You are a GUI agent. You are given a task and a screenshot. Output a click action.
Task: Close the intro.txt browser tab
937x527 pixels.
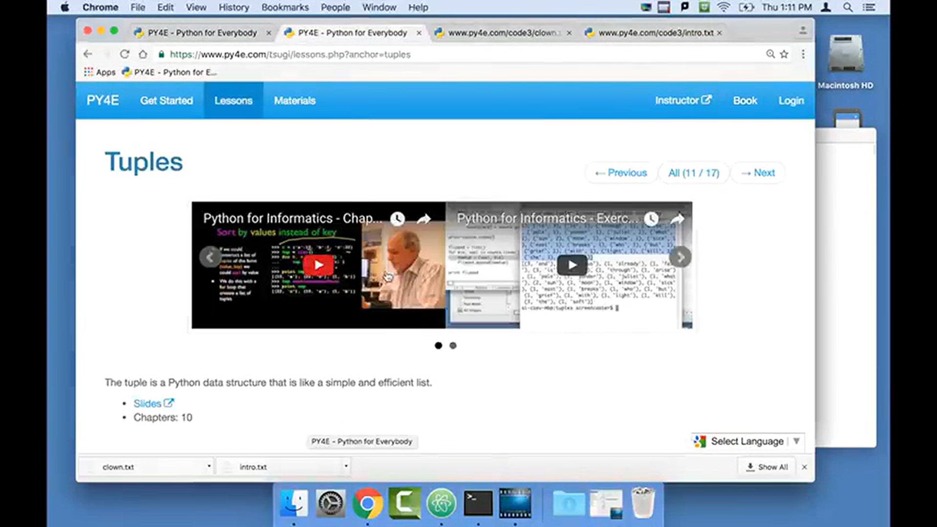719,33
